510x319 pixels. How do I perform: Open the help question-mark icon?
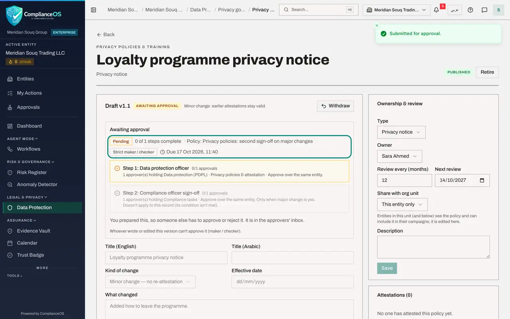(x=470, y=10)
